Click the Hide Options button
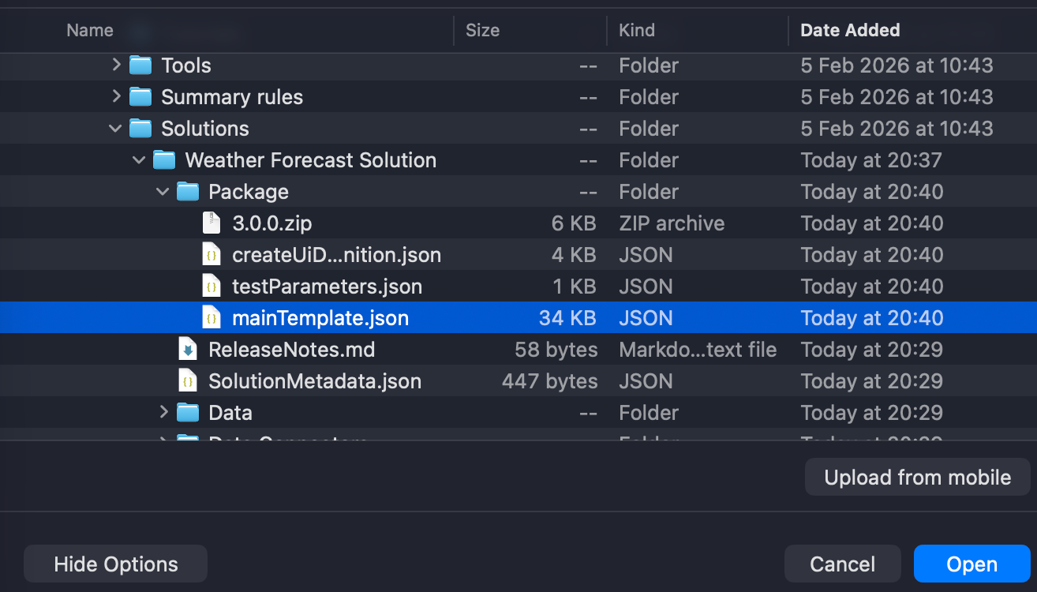Screen dimensions: 1037x592 pyautogui.click(x=116, y=564)
